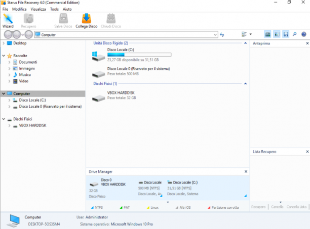Close the Lista Recupero panel
The width and height of the screenshot is (310, 229).
point(307,152)
